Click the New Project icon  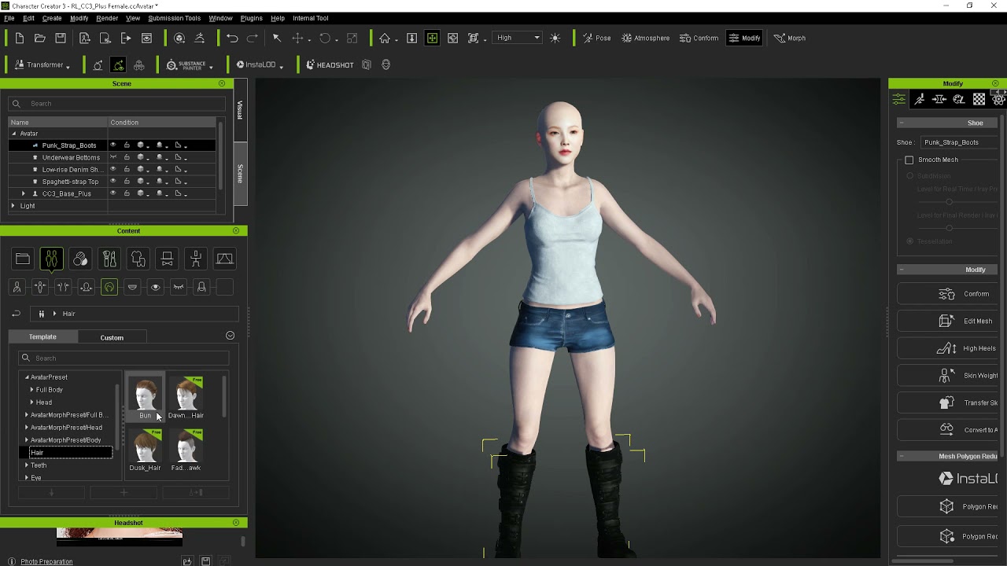click(19, 38)
